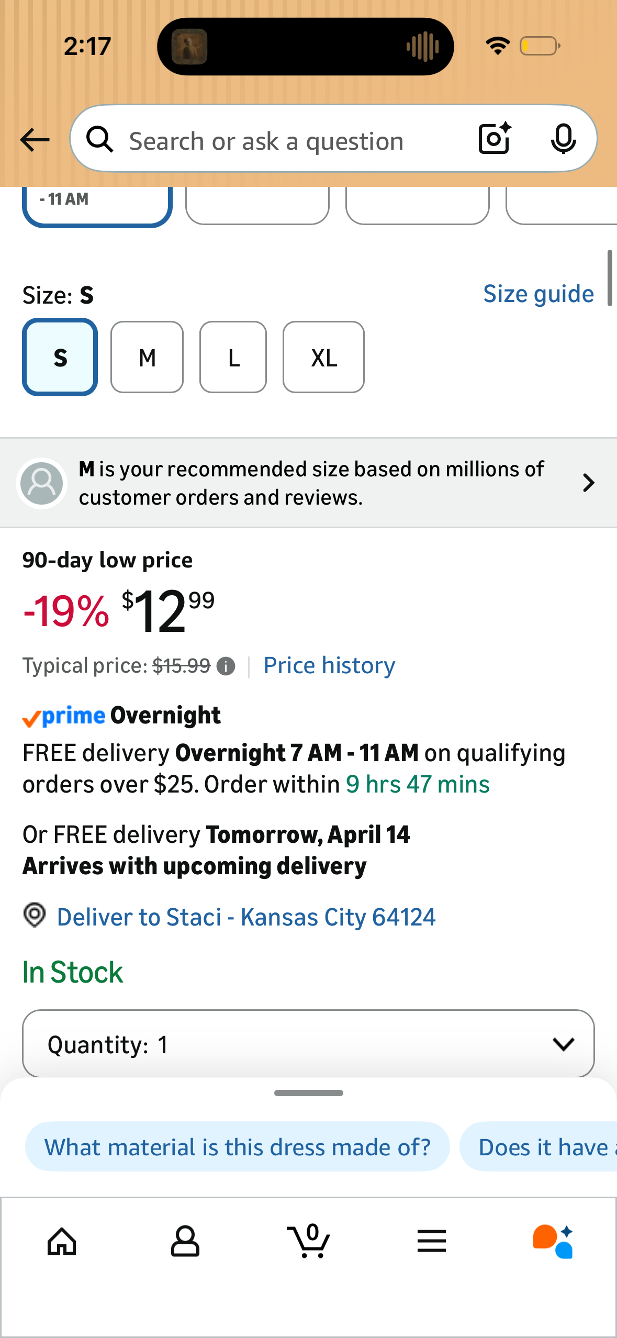Select size S option

tap(60, 357)
